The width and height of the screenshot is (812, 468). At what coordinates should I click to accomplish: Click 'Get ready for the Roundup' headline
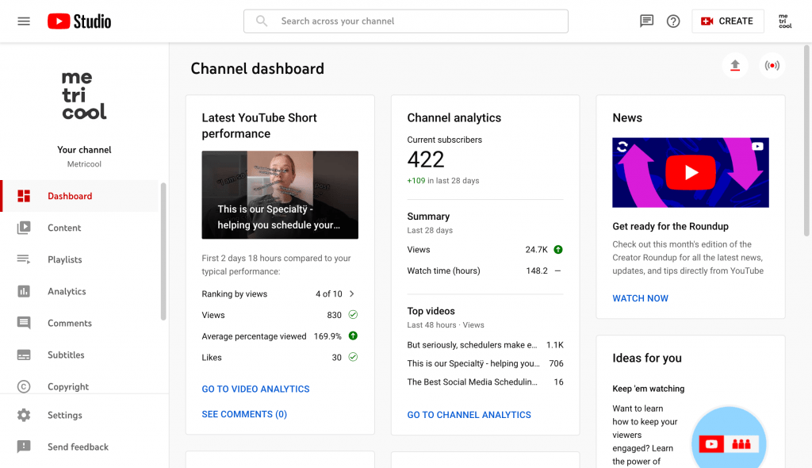671,227
